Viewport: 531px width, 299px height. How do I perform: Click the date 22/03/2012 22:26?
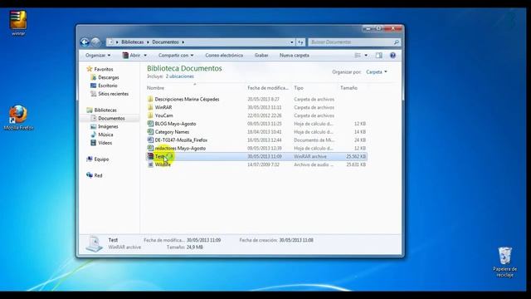tap(264, 115)
